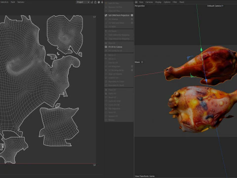Image resolution: width=237 pixels, height=178 pixels.
Task: Click the Move tool indicator in viewport
Action: pyautogui.click(x=139, y=62)
